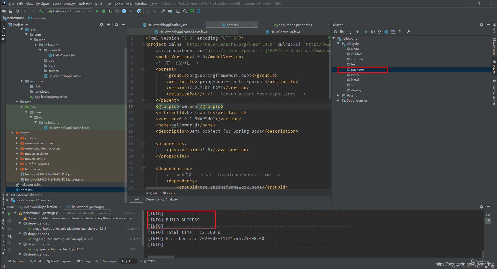Click the Open folder toolbar icon

[x=4, y=11]
